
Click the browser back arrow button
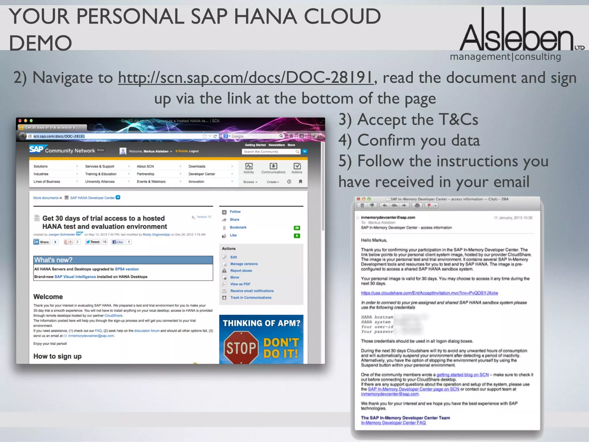click(x=22, y=136)
